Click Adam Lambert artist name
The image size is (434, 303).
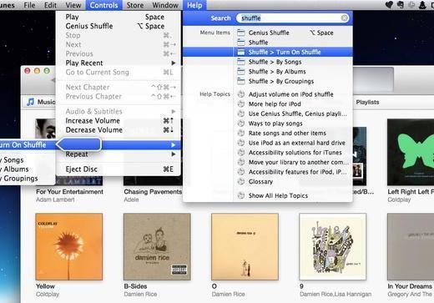(x=55, y=199)
